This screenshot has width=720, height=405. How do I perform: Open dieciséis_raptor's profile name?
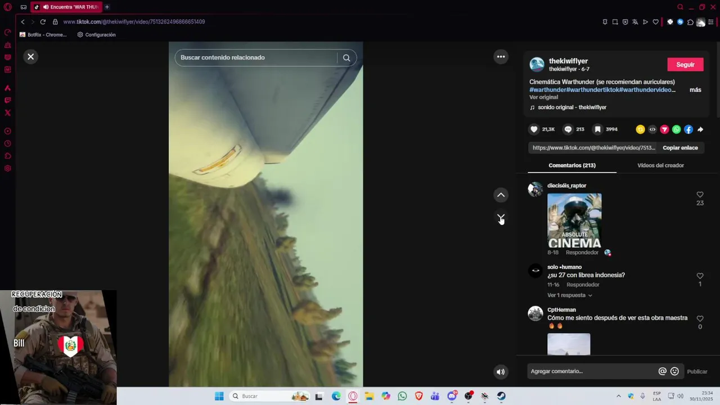pos(566,186)
